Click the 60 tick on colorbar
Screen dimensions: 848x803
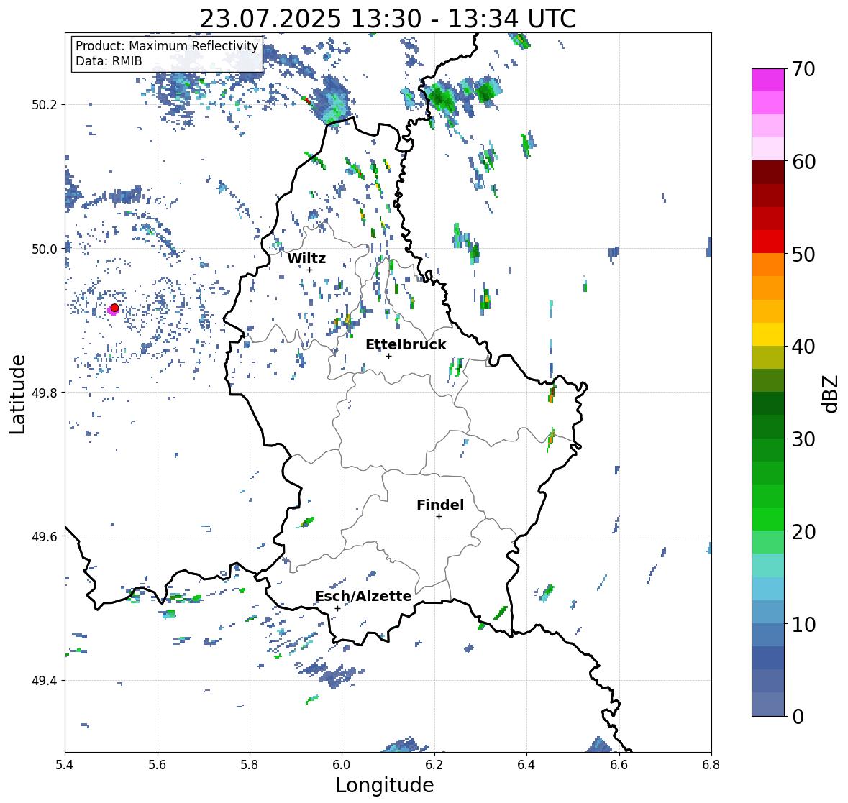[x=803, y=162]
